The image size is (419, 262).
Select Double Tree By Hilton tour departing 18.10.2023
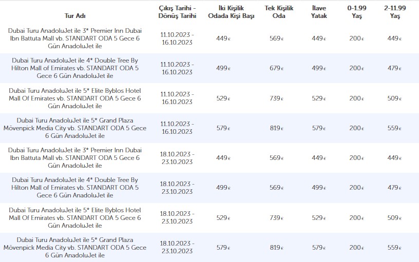pyautogui.click(x=74, y=188)
